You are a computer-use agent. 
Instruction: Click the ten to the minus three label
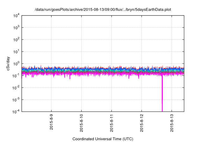tap(16, 100)
